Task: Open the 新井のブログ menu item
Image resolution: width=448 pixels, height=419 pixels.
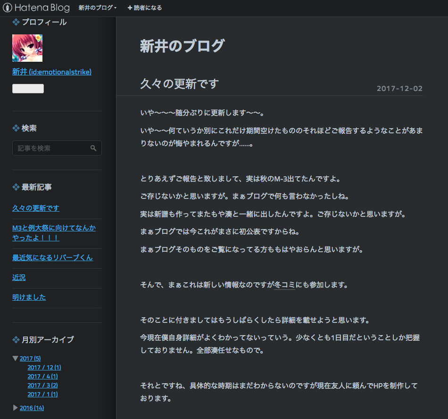Action: tap(97, 8)
